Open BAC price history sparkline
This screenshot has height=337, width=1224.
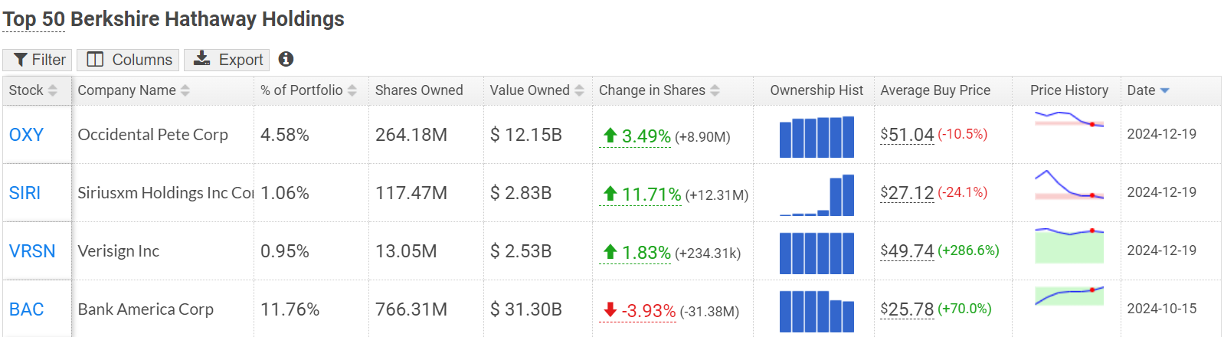pyautogui.click(x=1069, y=296)
